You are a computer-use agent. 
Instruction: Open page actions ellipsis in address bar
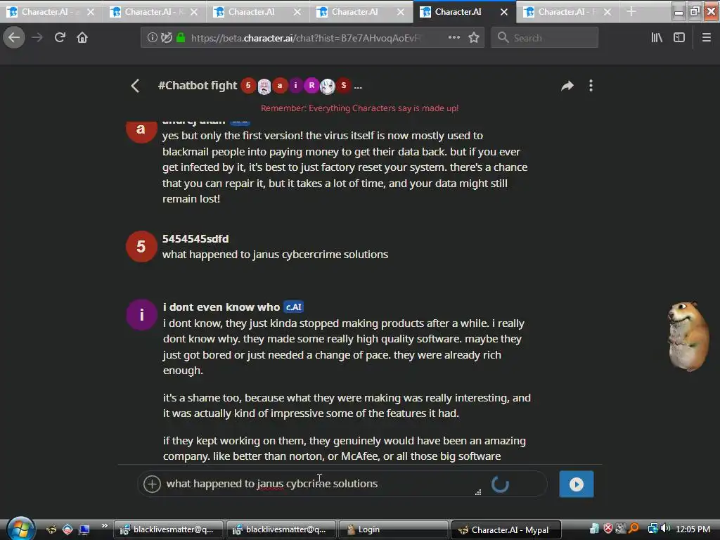click(454, 38)
